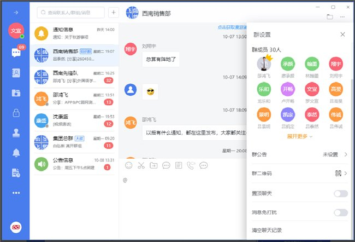The height and width of the screenshot is (242, 355).
Task: Close the 群设置 panel
Action: pyautogui.click(x=343, y=34)
